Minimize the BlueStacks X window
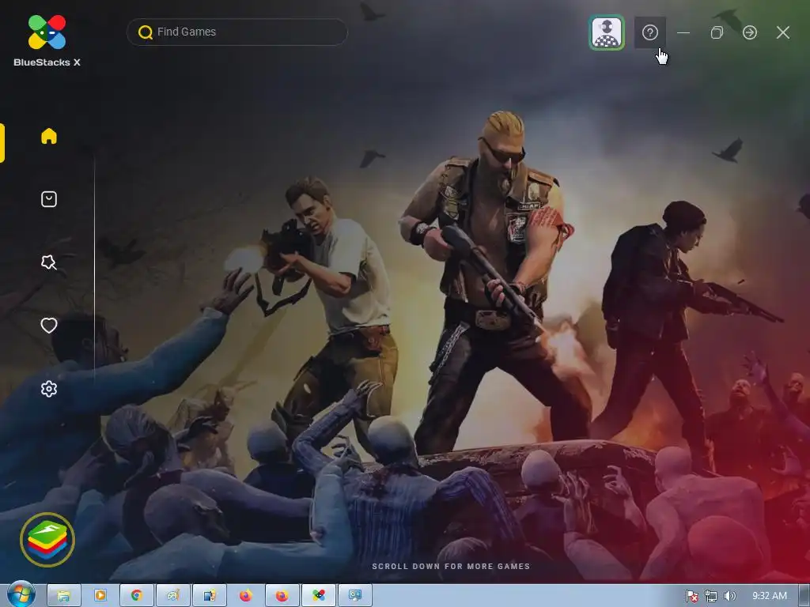 click(683, 32)
